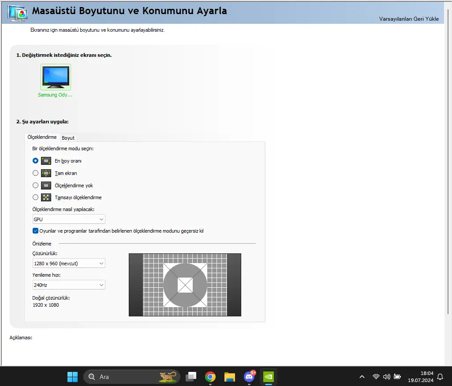Click the vertical scrollbar on the right
The width and height of the screenshot is (452, 386).
click(448, 161)
